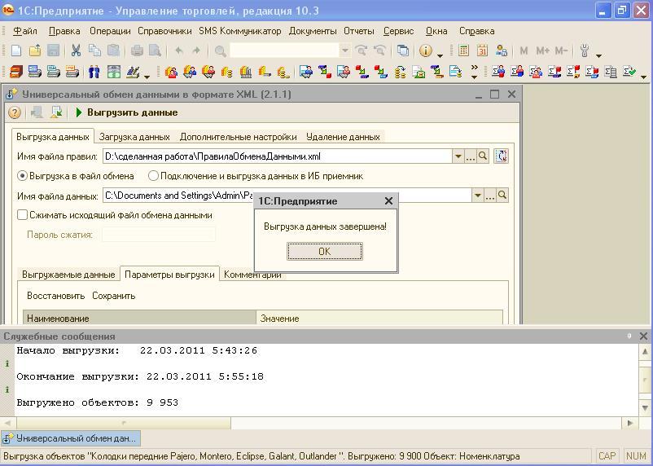Click the building with boxes icon
This screenshot has height=466, width=653.
click(x=246, y=72)
